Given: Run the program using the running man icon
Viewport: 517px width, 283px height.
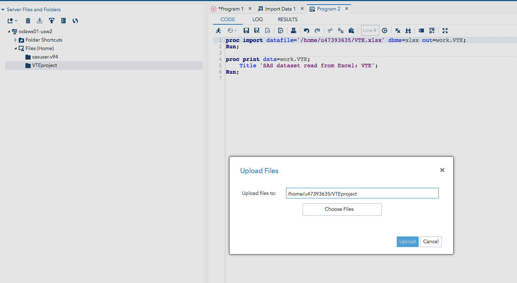Looking at the screenshot, I should (x=218, y=30).
